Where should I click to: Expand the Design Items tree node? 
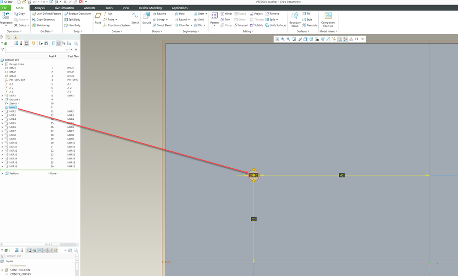pyautogui.click(x=3, y=64)
